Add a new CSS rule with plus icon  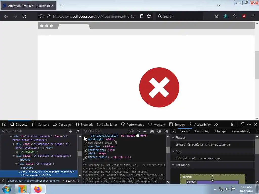(145, 131)
